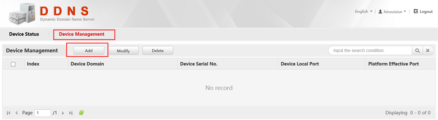Go to previous page arrow icon

(x=16, y=113)
